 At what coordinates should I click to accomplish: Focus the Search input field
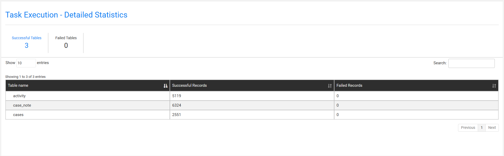[471, 63]
